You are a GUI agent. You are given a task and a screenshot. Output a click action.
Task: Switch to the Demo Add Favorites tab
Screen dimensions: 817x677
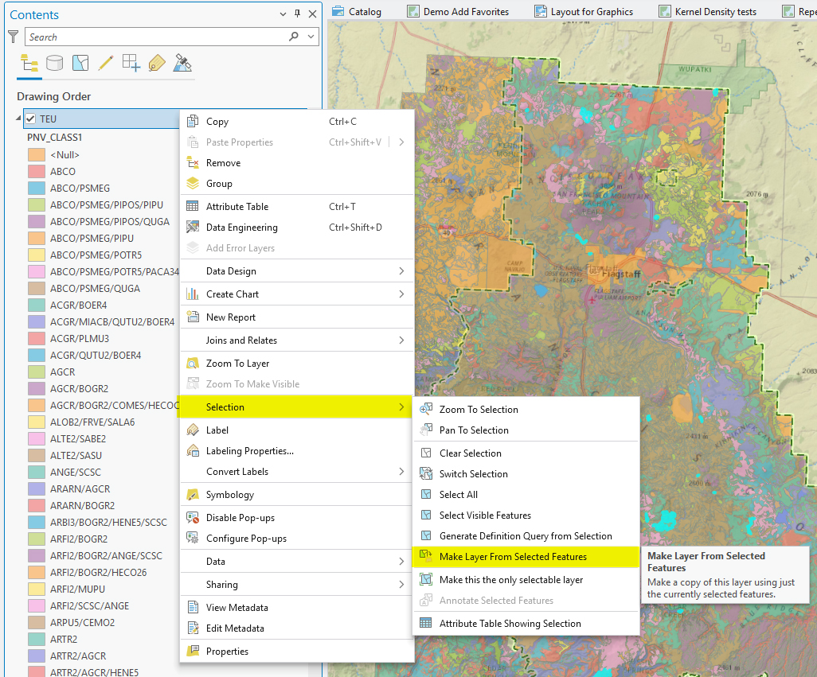[x=459, y=11]
